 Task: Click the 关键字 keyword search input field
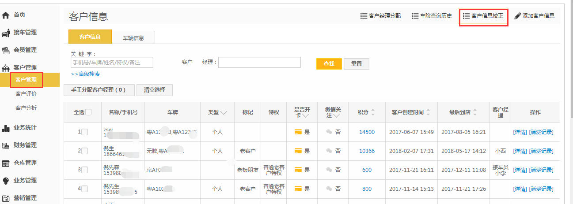pyautogui.click(x=112, y=63)
